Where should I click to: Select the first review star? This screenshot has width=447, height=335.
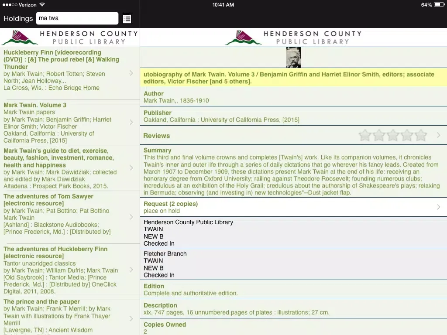click(x=364, y=136)
